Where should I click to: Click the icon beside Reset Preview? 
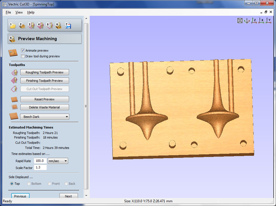click(14, 99)
